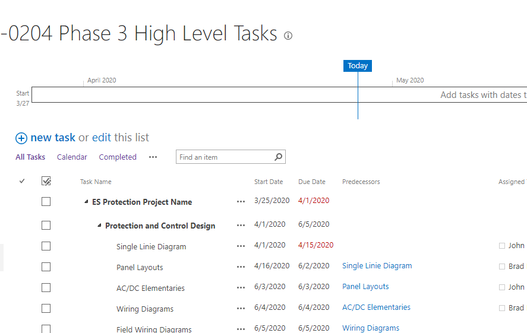This screenshot has height=333, width=527.
Task: Check the Wiring Diagrams row checkbox
Action: (x=46, y=309)
